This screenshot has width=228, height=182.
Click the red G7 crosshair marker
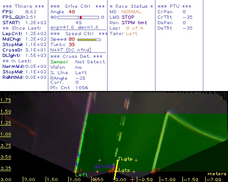point(153,172)
